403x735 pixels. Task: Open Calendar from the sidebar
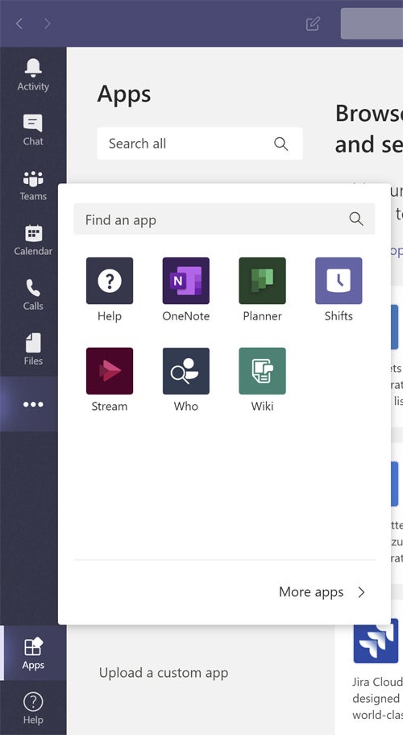point(33,239)
